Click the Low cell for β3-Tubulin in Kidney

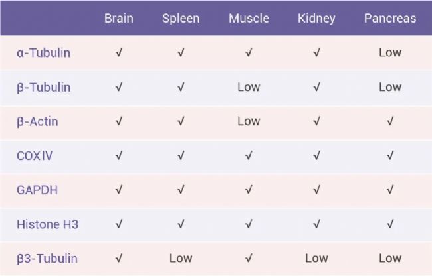click(x=316, y=258)
